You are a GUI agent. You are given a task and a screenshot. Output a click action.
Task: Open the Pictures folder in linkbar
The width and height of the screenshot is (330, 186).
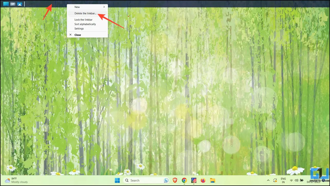coord(20,4)
